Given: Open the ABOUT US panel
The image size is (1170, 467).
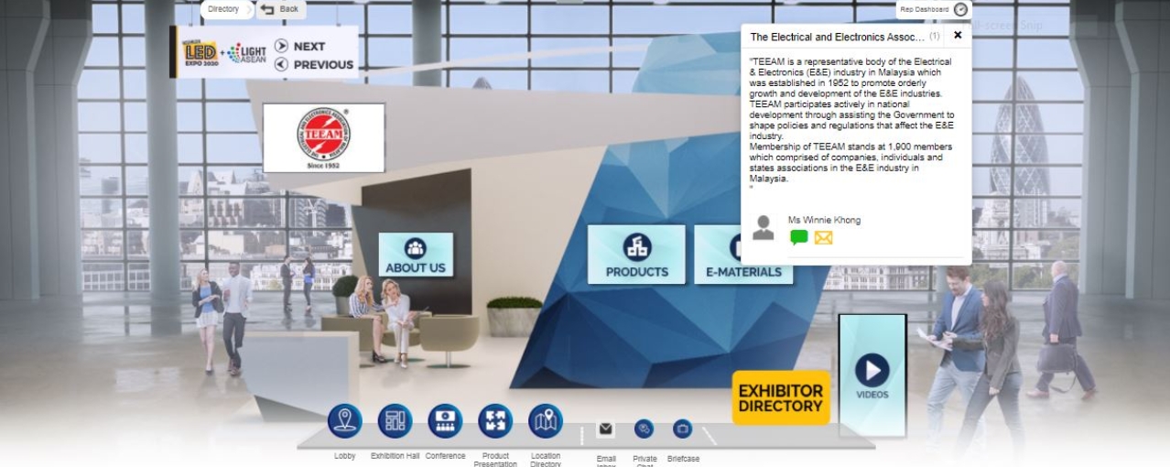Looking at the screenshot, I should tap(416, 255).
